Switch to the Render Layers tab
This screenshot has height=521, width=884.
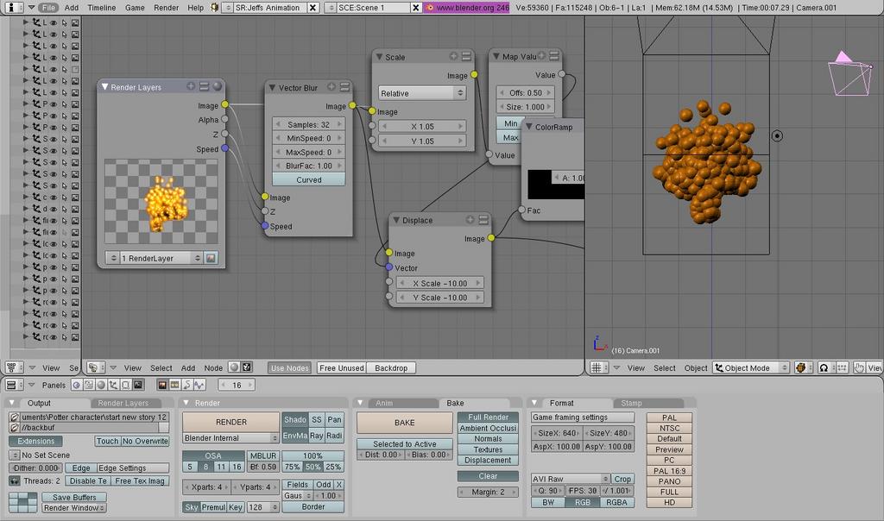(x=123, y=403)
